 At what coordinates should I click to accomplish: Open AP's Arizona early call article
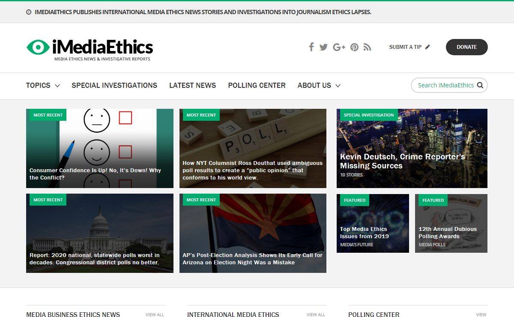pyautogui.click(x=253, y=259)
